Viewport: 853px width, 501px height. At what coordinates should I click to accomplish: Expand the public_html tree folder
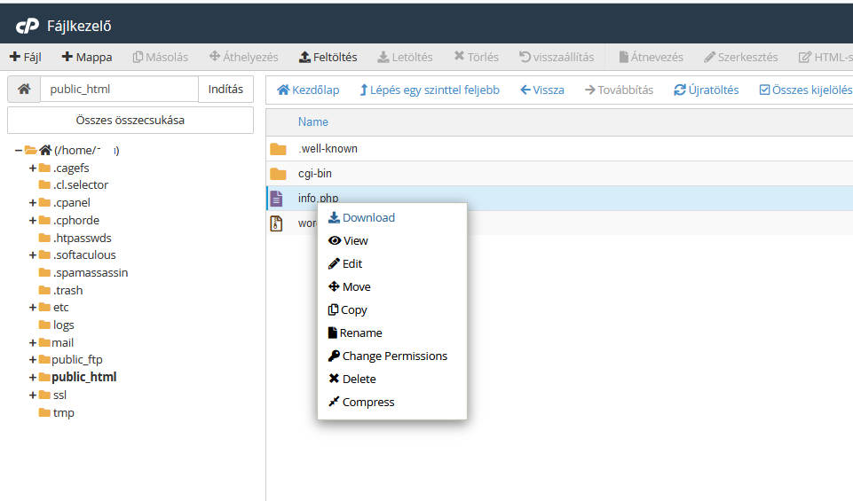coord(33,377)
